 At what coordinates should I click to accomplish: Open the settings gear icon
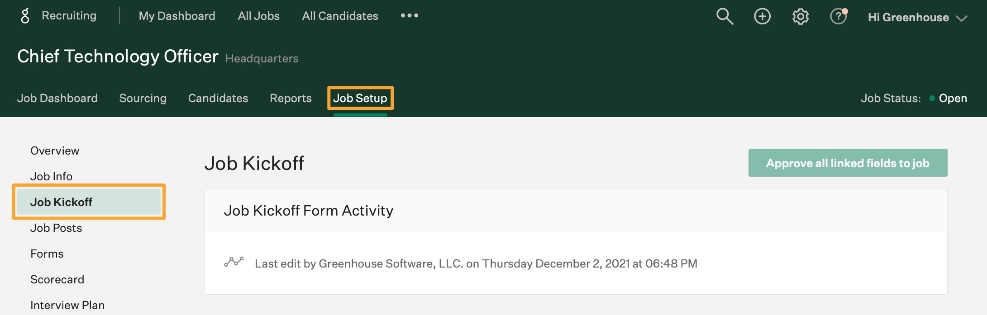800,16
